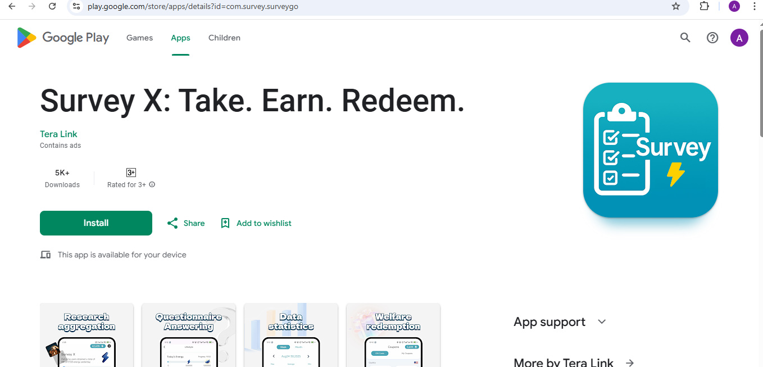
Task: Open the Tera Link developer link
Action: pos(58,134)
